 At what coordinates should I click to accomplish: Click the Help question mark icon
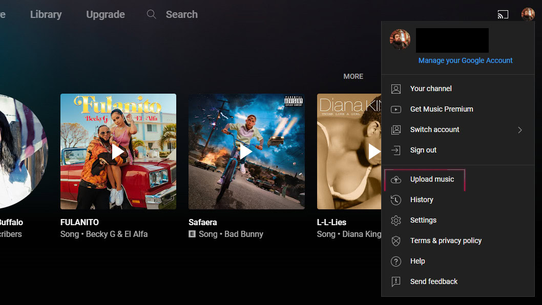pyautogui.click(x=396, y=262)
